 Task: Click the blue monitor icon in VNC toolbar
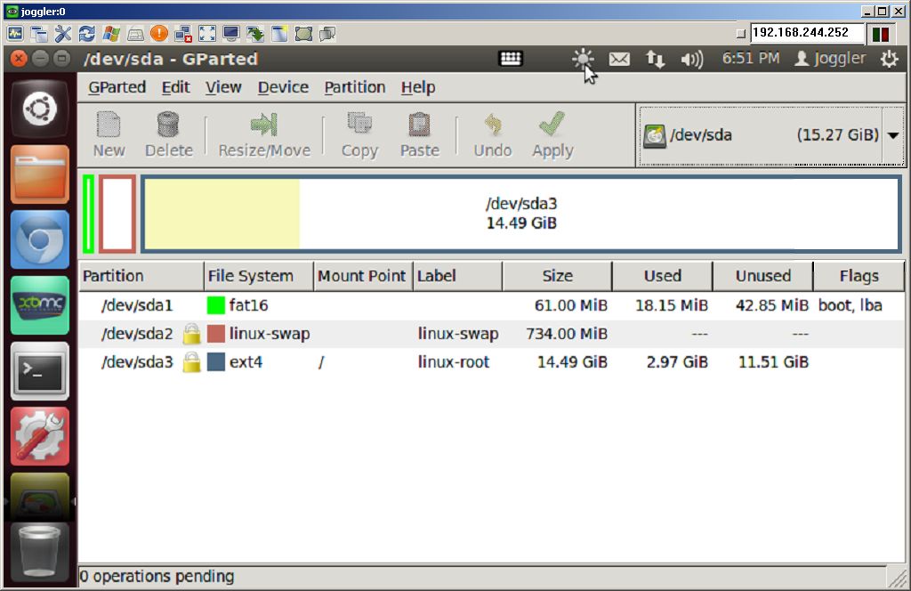point(231,34)
